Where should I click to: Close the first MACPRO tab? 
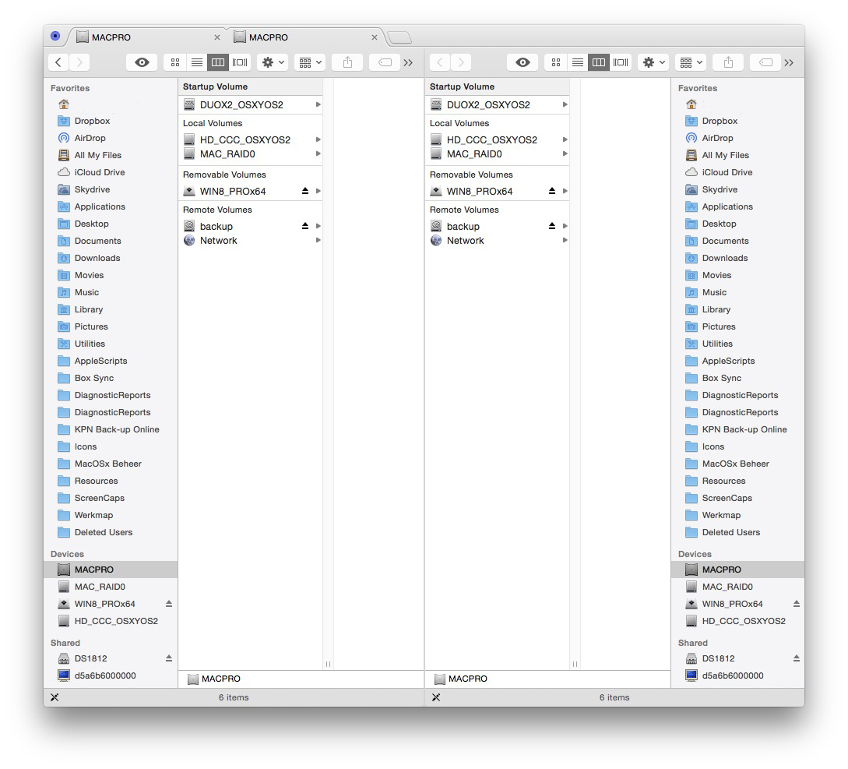pyautogui.click(x=217, y=37)
